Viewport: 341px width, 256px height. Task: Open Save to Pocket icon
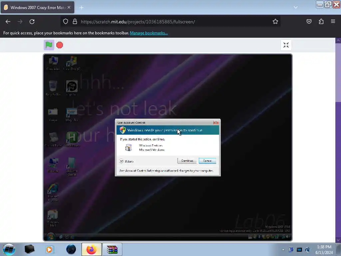click(309, 21)
